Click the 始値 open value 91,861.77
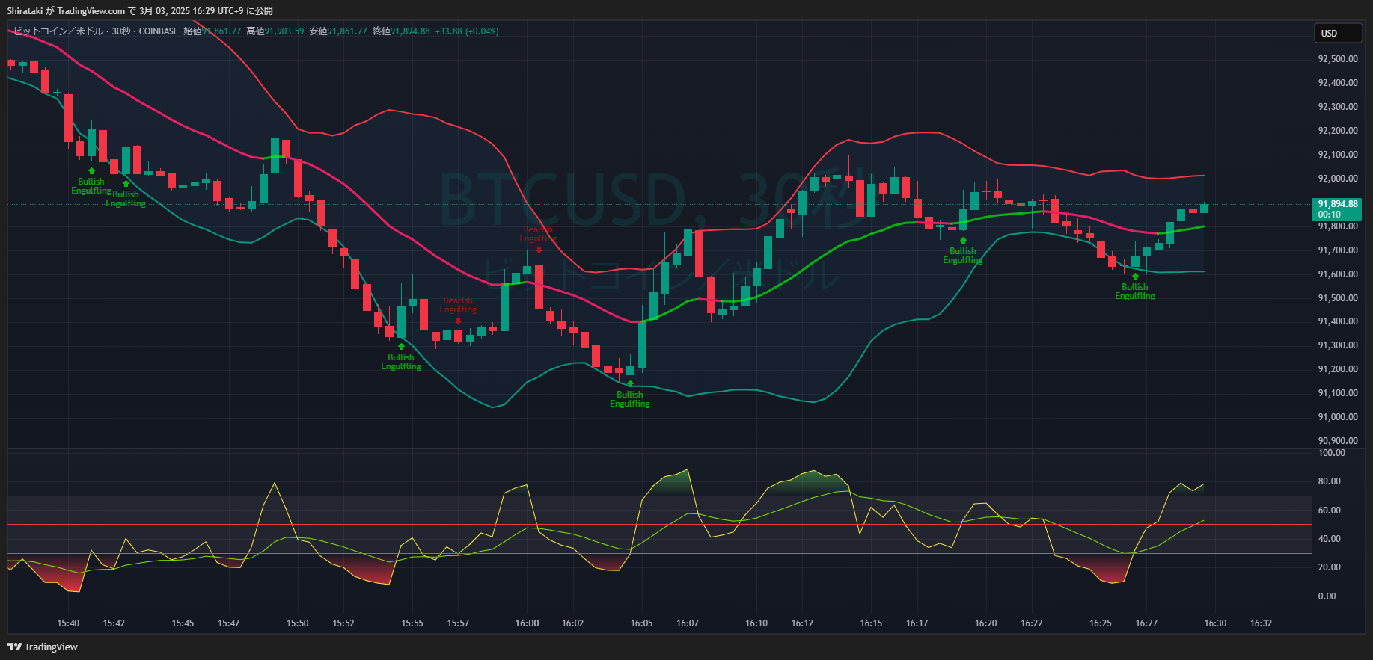The height and width of the screenshot is (660, 1373). click(221, 31)
